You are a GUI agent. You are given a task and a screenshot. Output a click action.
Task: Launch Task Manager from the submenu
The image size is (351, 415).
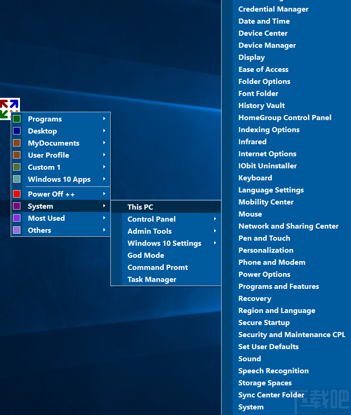click(166, 279)
